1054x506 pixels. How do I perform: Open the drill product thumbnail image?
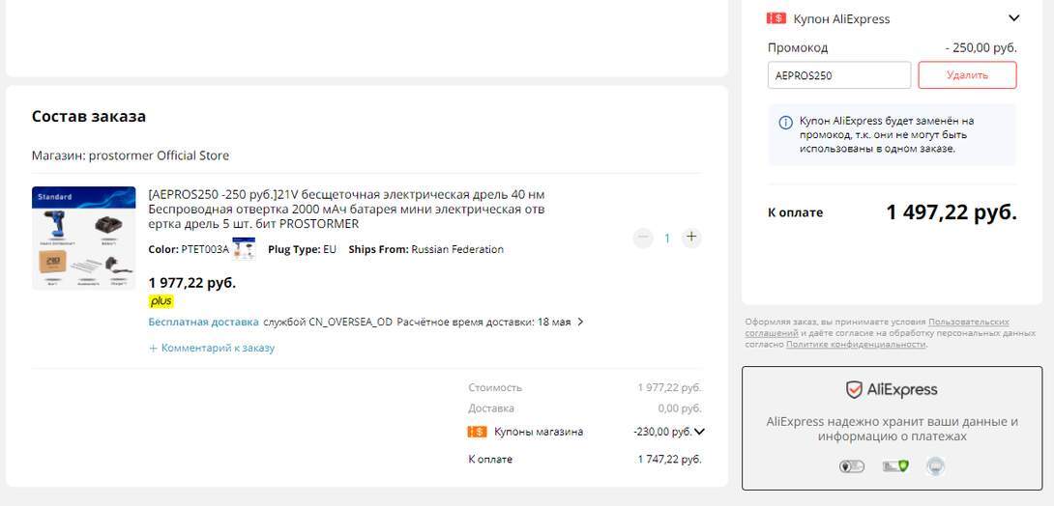83,238
